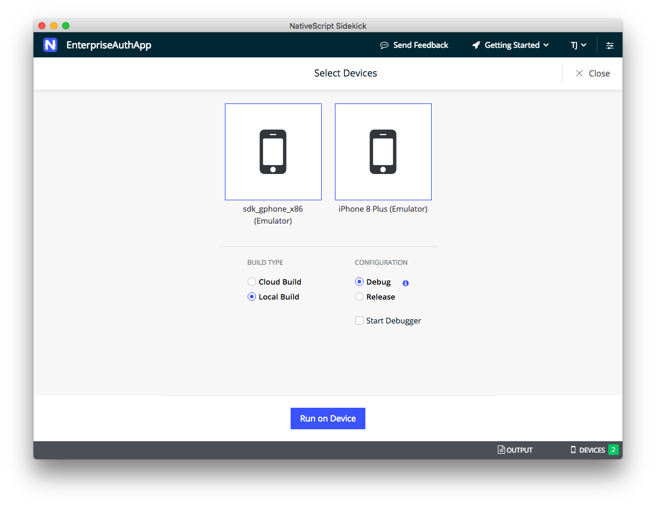Expand the Getting Started dropdown
Image resolution: width=656 pixels, height=507 pixels.
(512, 45)
